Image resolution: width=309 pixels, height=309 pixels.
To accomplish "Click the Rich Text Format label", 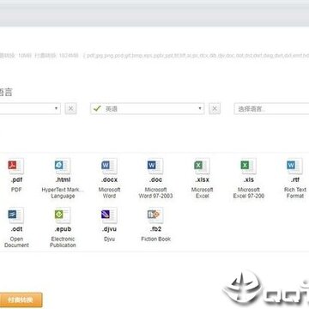I will 295,193.
